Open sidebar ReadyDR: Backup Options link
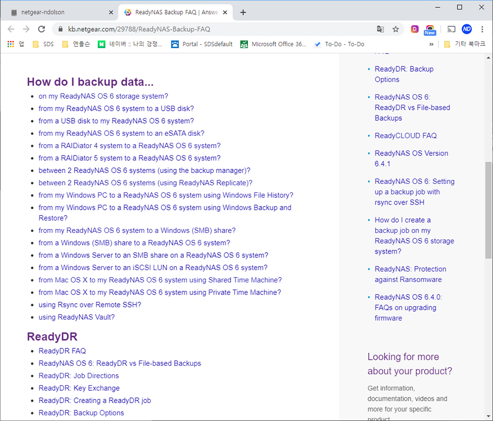The image size is (493, 421). tap(404, 74)
